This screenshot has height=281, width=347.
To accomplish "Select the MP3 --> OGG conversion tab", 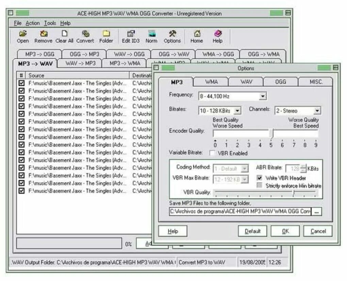I will click(x=39, y=54).
